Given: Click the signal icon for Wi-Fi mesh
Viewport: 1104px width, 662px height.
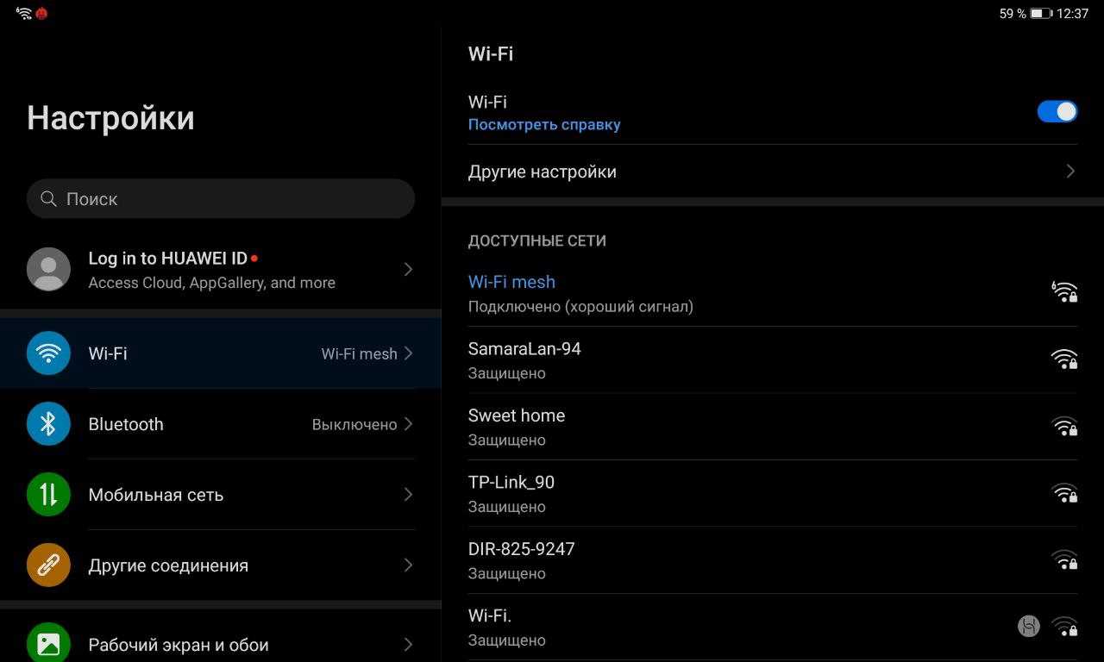Looking at the screenshot, I should (1064, 292).
